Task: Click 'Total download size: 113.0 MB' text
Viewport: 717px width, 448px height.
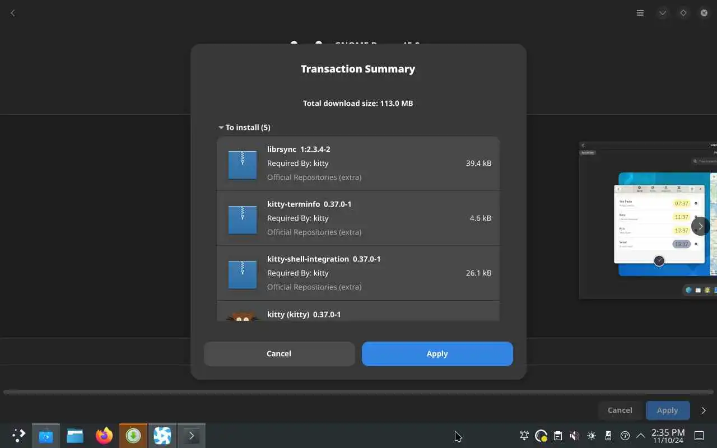Action: 358,103
